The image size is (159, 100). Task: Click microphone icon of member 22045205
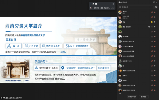152,46
